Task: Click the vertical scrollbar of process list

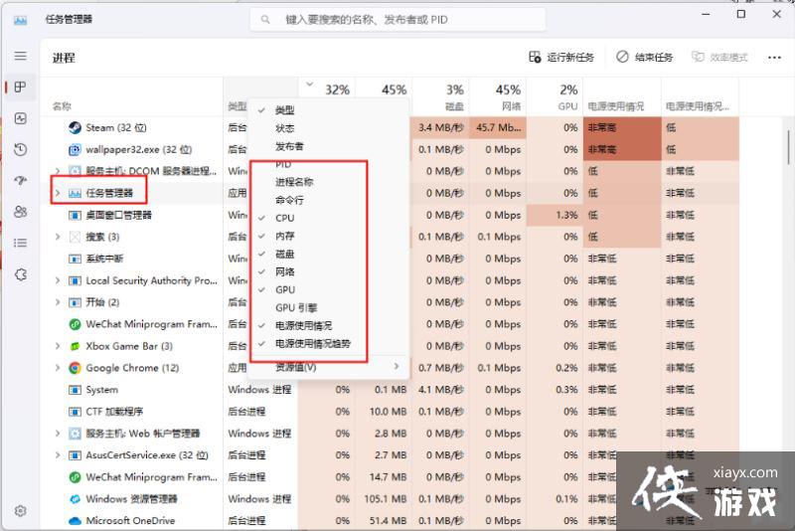Action: coord(788,147)
